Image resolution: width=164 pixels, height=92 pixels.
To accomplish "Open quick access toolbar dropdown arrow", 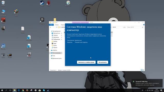I will pos(57,22).
